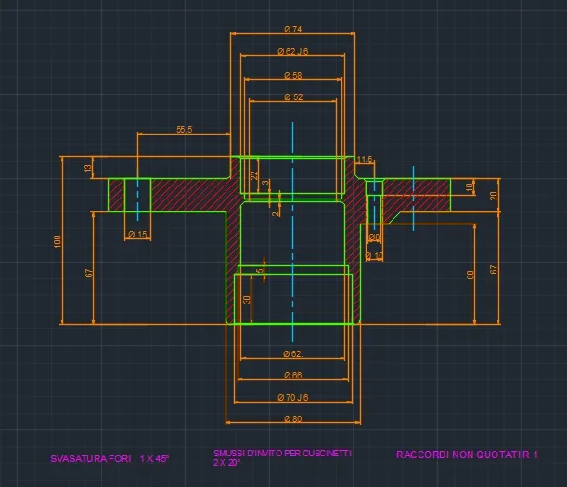The width and height of the screenshot is (567, 487).
Task: Click the 60 vertical dimension on right
Action: coord(471,274)
